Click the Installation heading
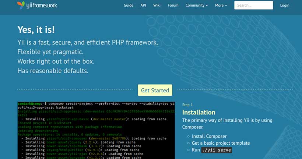The width and height of the screenshot is (302, 159). click(x=199, y=112)
